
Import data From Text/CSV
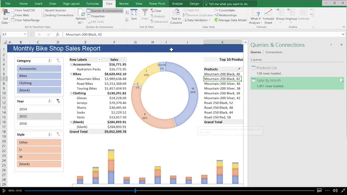(23, 10)
